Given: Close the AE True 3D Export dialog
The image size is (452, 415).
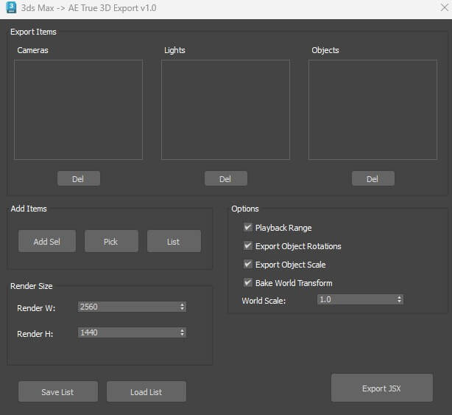Looking at the screenshot, I should click(444, 7).
